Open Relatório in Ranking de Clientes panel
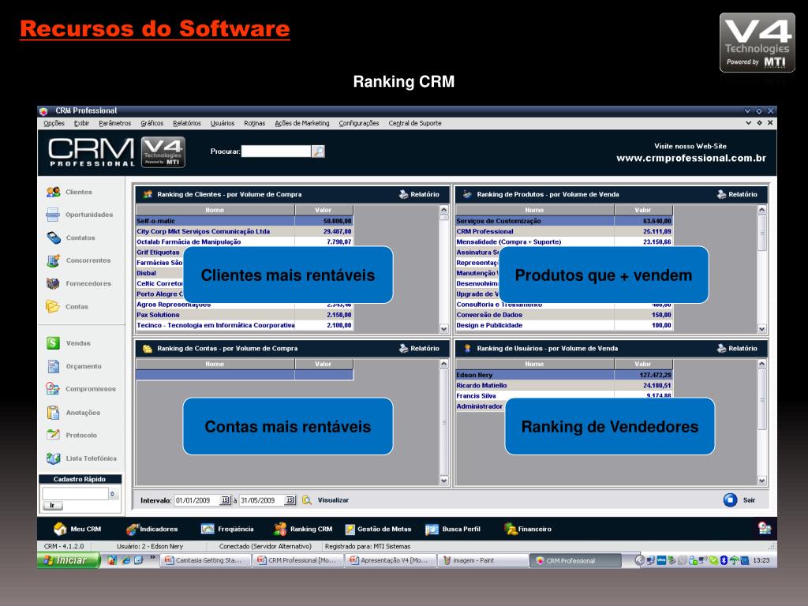The height and width of the screenshot is (606, 808). pos(419,194)
